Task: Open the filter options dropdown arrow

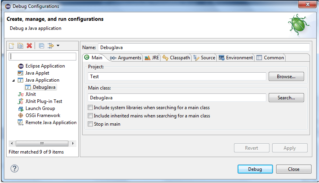Action: pos(58,46)
